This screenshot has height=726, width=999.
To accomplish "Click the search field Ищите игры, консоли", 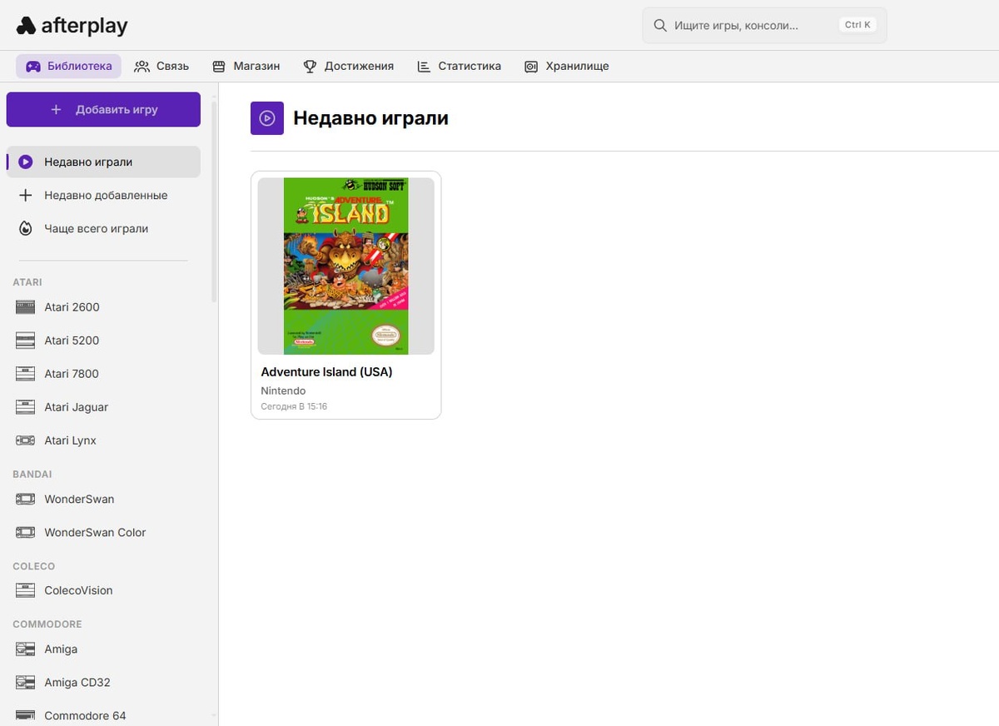I will pos(764,26).
